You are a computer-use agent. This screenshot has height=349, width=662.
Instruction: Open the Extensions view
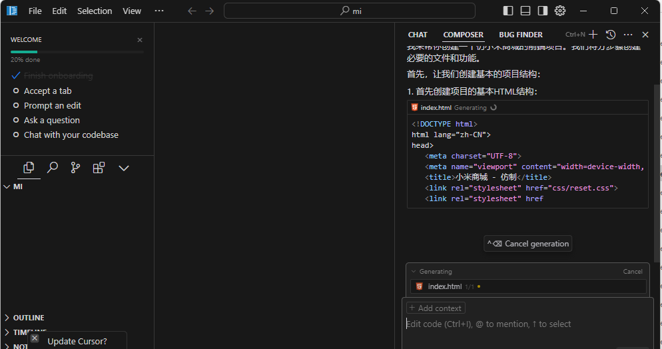[99, 168]
